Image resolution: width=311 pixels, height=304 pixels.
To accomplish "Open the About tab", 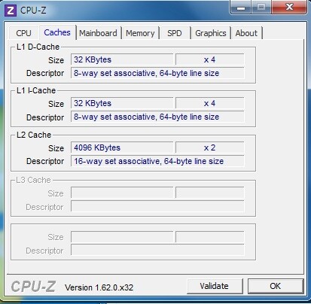I will (x=246, y=33).
